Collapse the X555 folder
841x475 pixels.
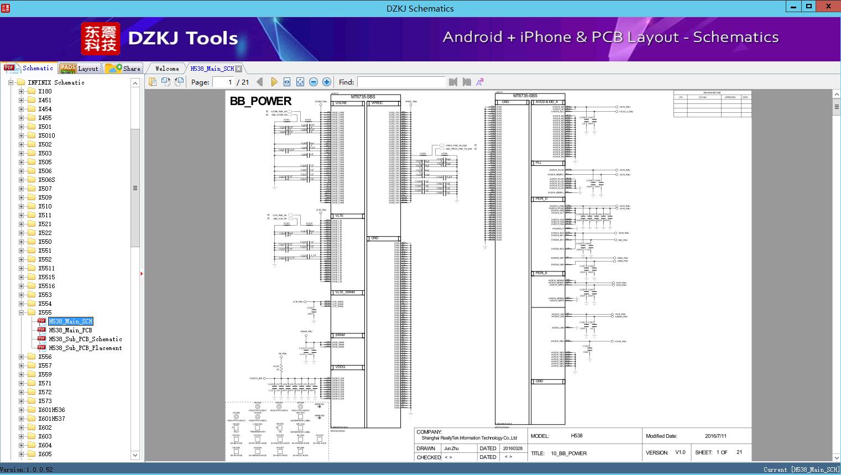(21, 312)
